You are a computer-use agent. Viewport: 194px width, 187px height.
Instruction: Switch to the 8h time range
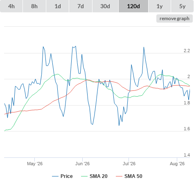[x=34, y=6]
